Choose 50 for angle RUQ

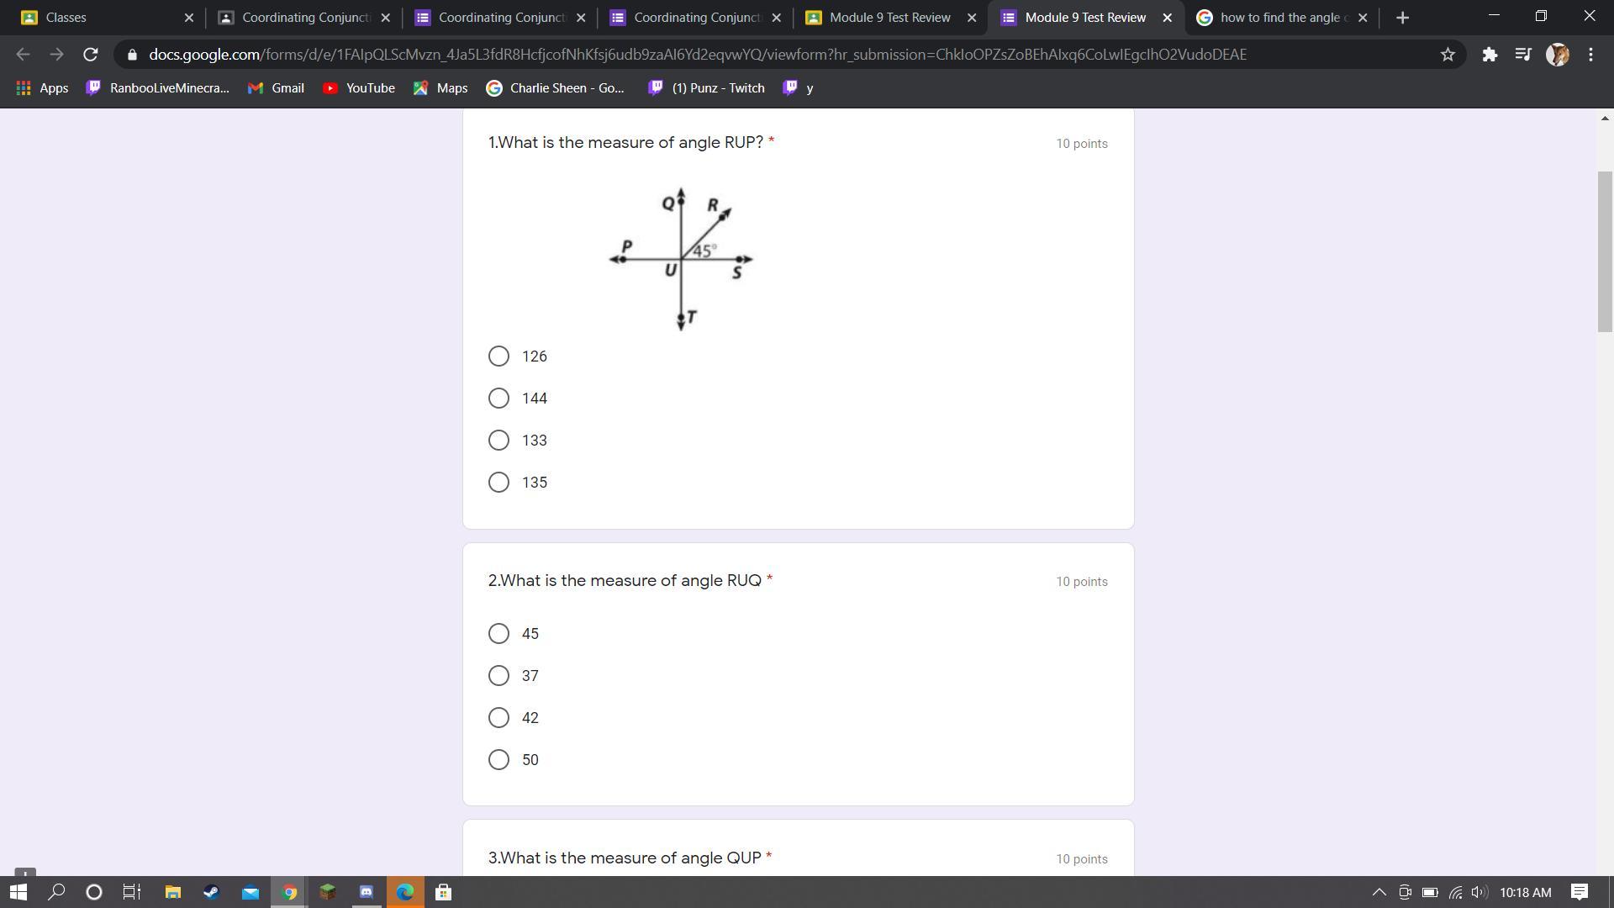[x=498, y=759]
